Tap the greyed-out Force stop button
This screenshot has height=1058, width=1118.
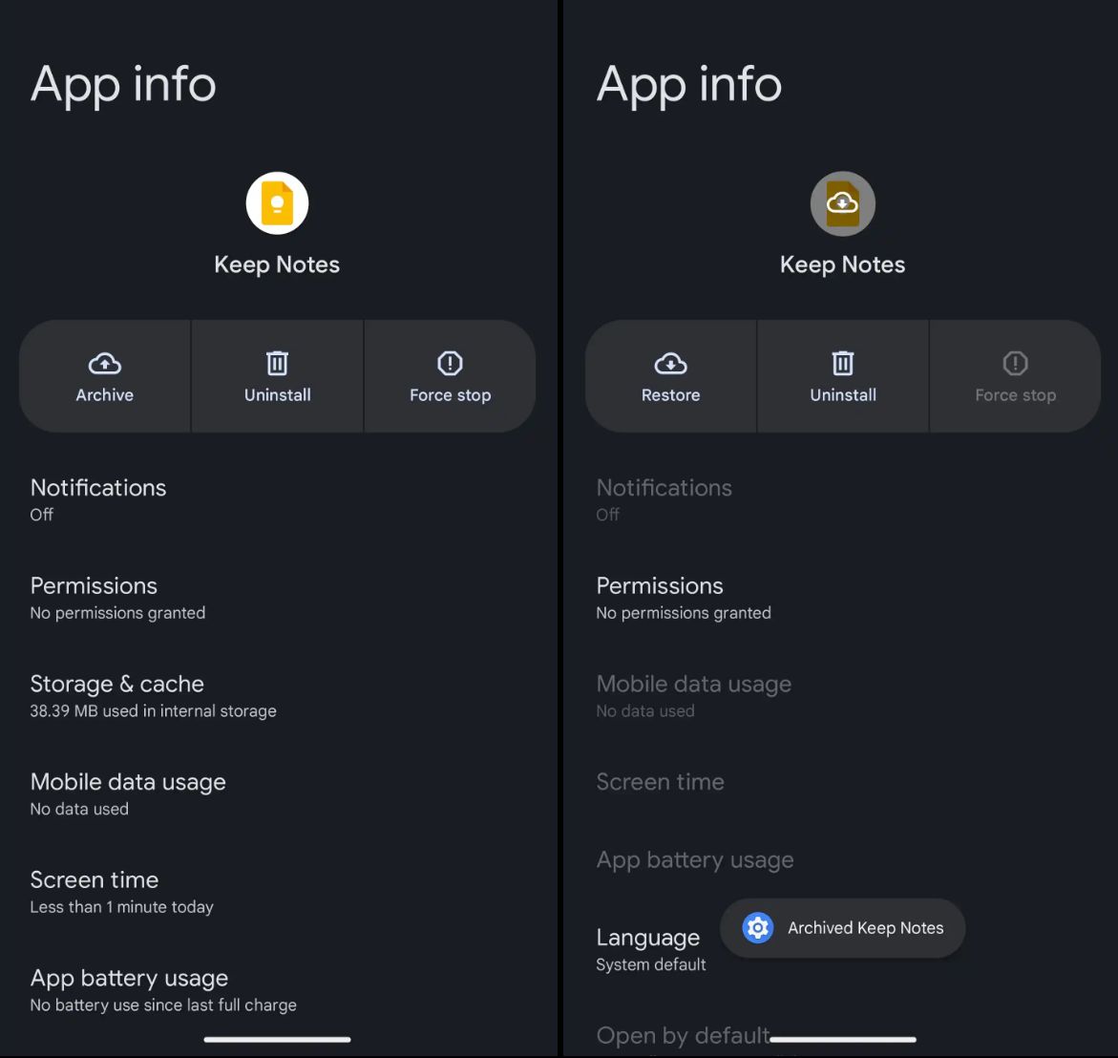click(x=1015, y=376)
